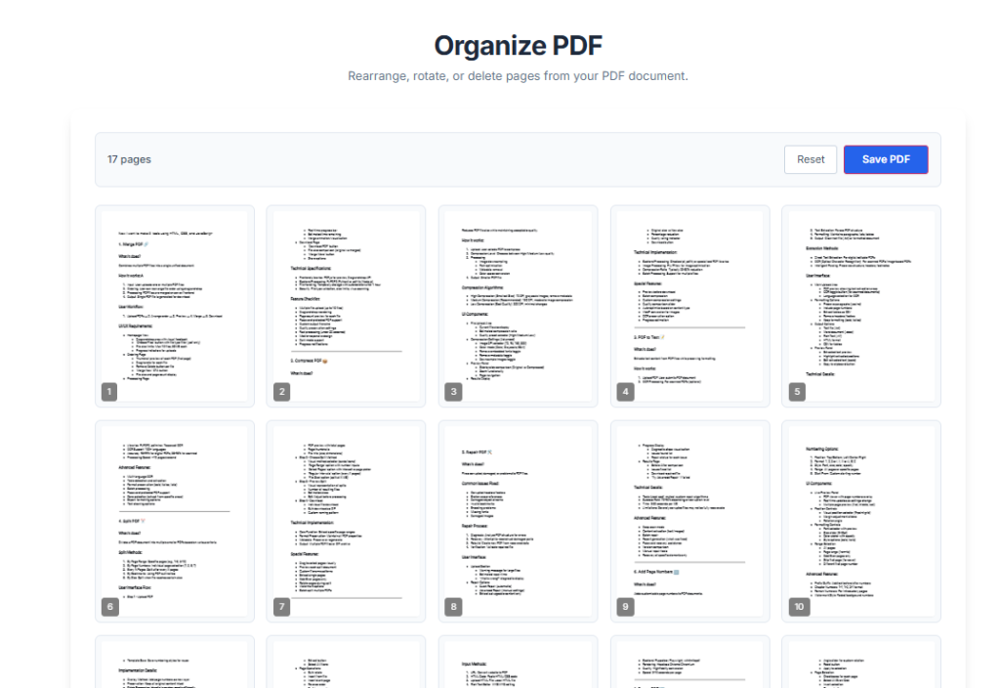Select the page 10 thumbnail

click(x=861, y=520)
